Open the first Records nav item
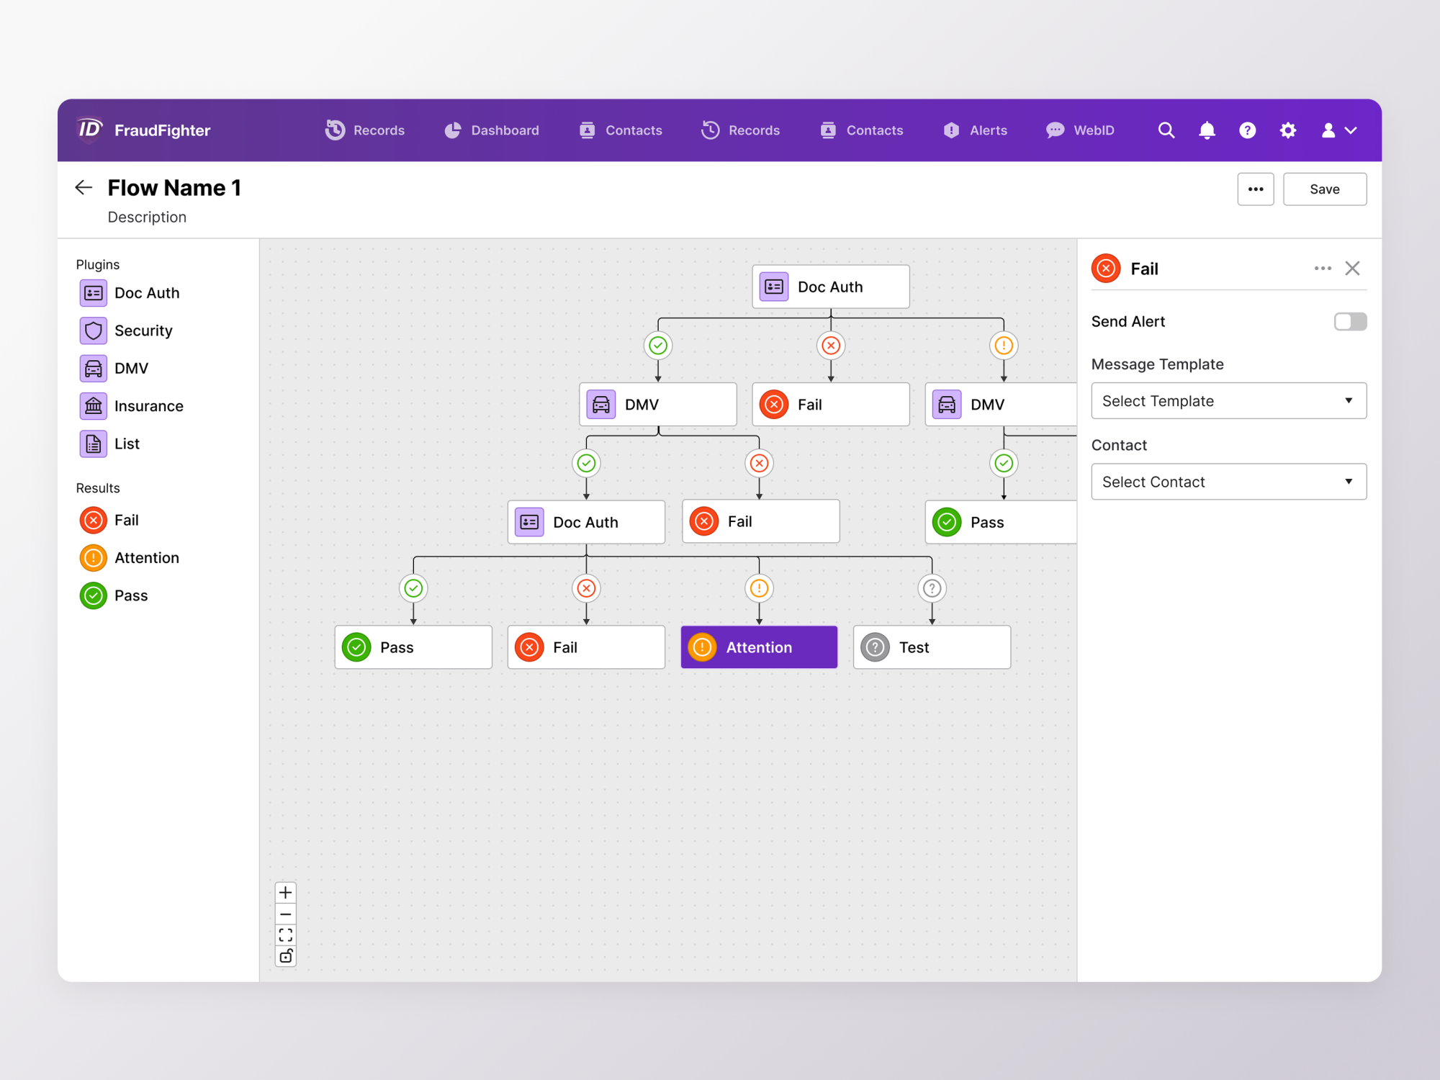The image size is (1440, 1080). [x=365, y=130]
